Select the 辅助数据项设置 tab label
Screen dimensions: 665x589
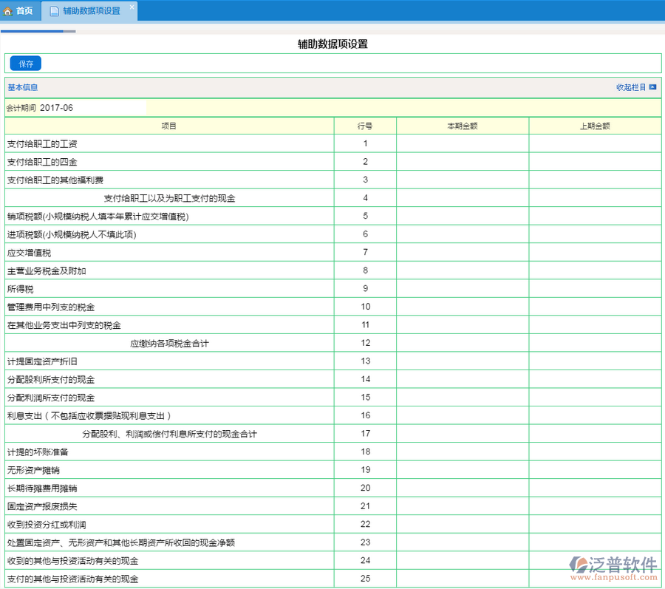pyautogui.click(x=91, y=11)
